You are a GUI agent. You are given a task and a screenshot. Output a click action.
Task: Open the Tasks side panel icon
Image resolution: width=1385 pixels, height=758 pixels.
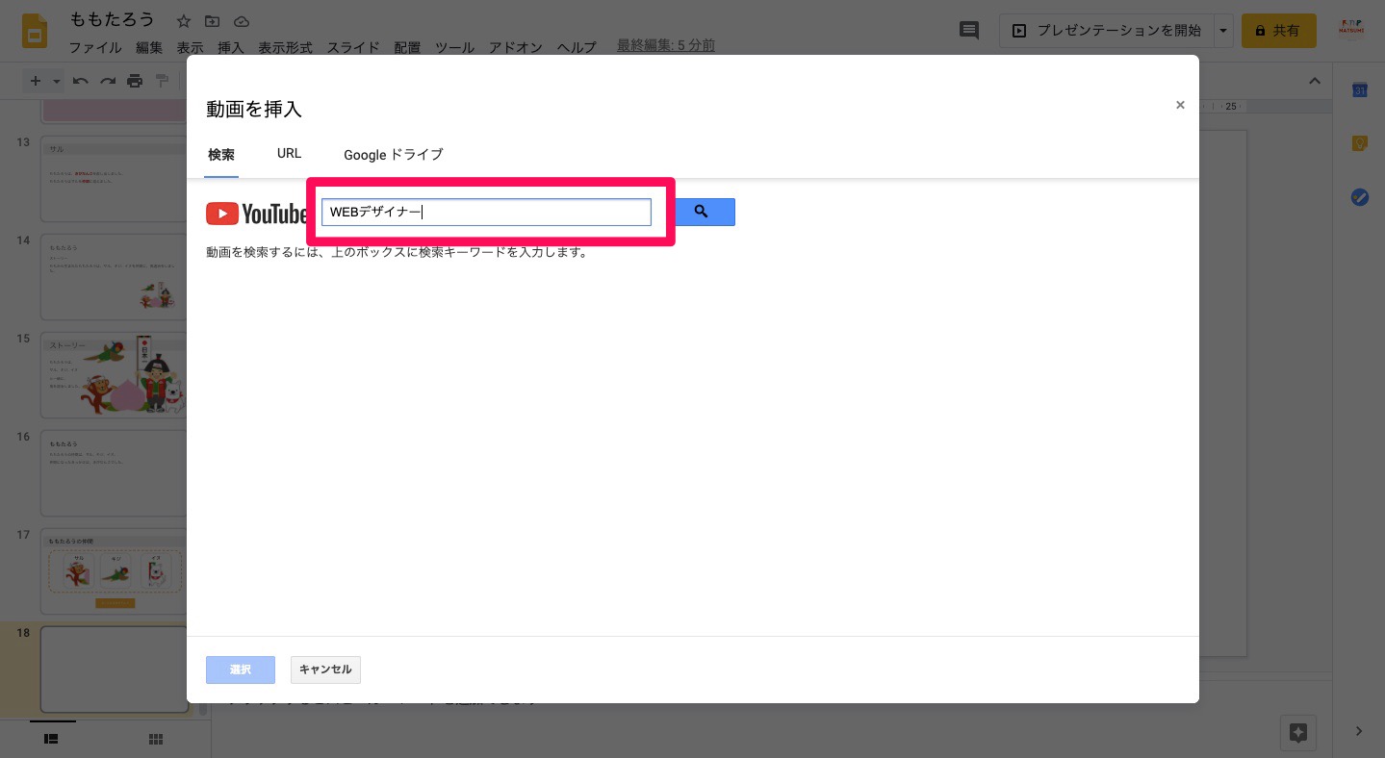point(1360,197)
